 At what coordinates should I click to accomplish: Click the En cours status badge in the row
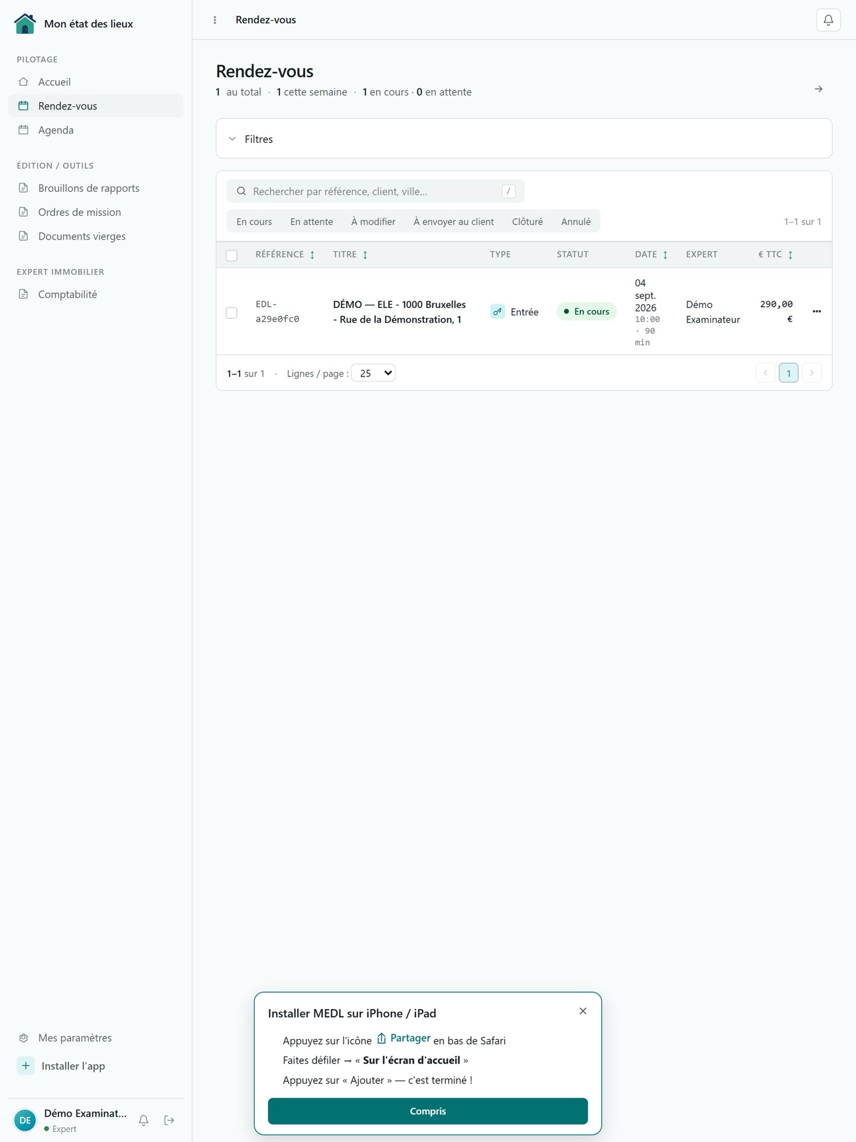tap(587, 311)
